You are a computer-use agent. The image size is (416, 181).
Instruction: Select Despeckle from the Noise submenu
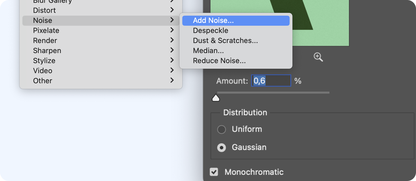pyautogui.click(x=210, y=30)
